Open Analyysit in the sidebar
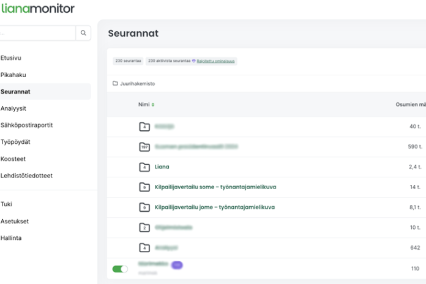Screen dimensions: 426x284 click(13, 108)
